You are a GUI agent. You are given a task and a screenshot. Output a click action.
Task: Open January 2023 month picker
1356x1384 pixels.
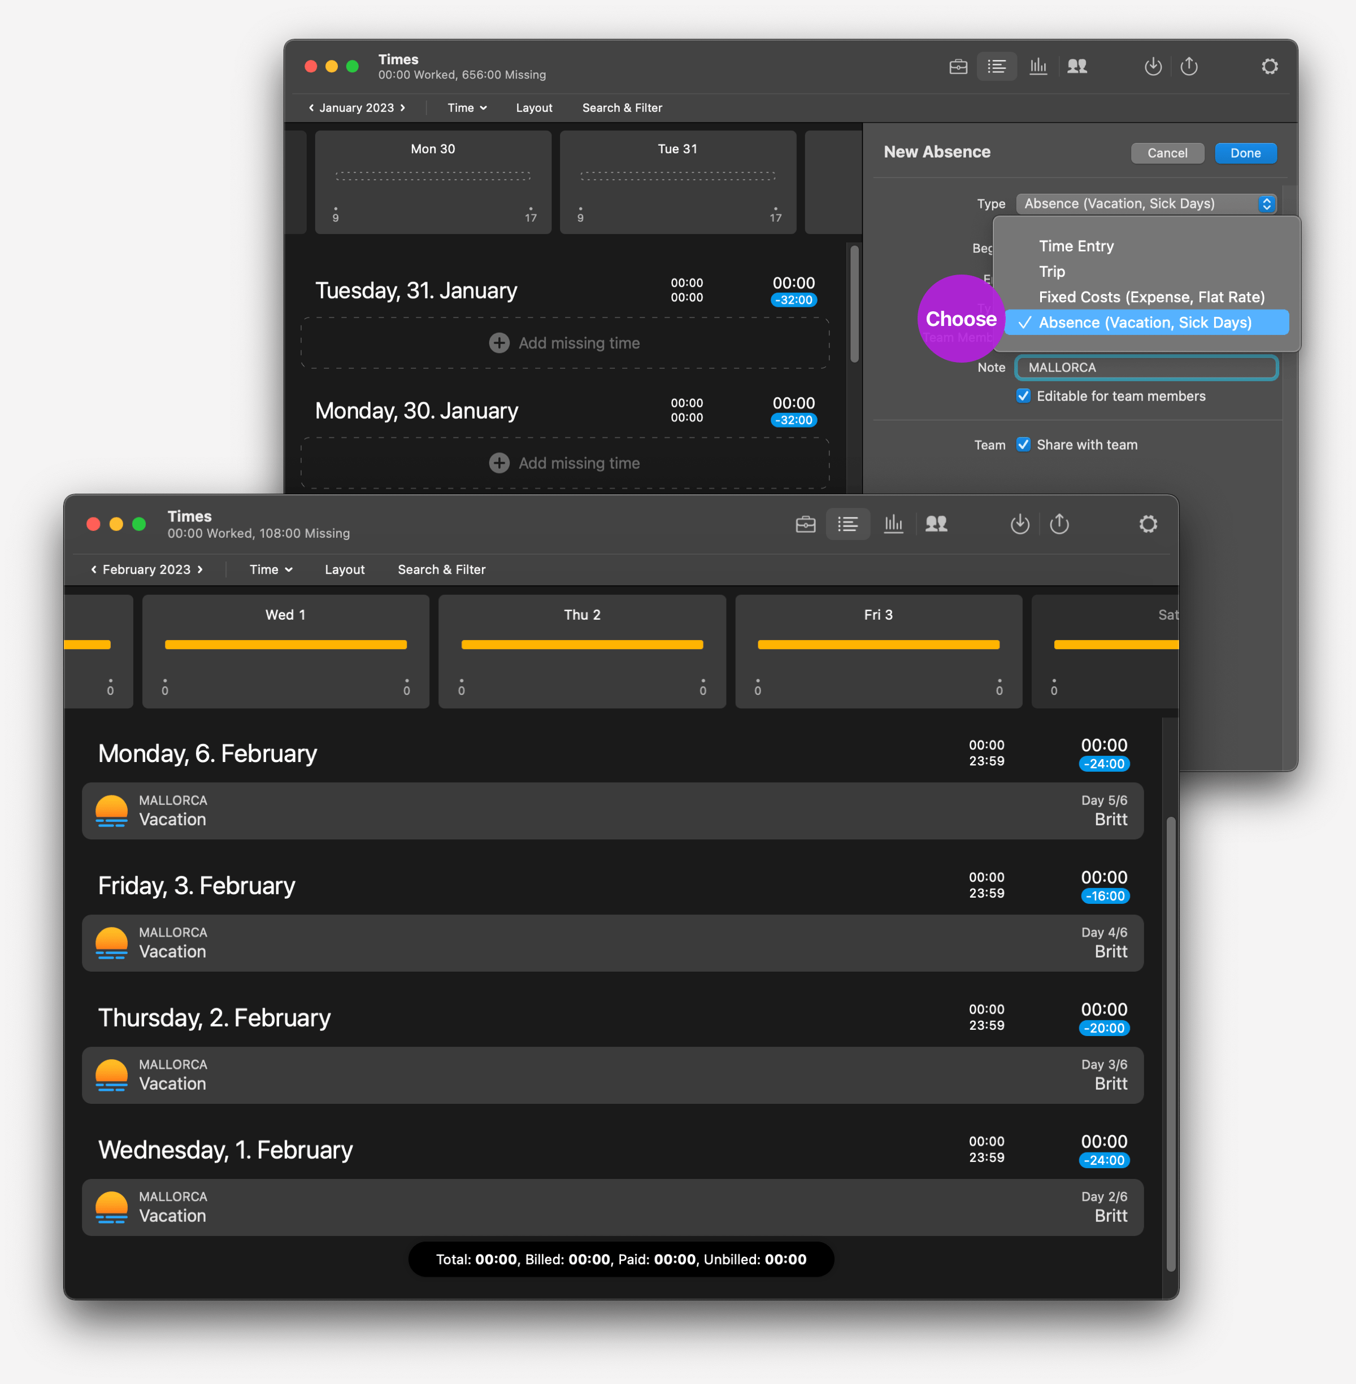point(356,107)
